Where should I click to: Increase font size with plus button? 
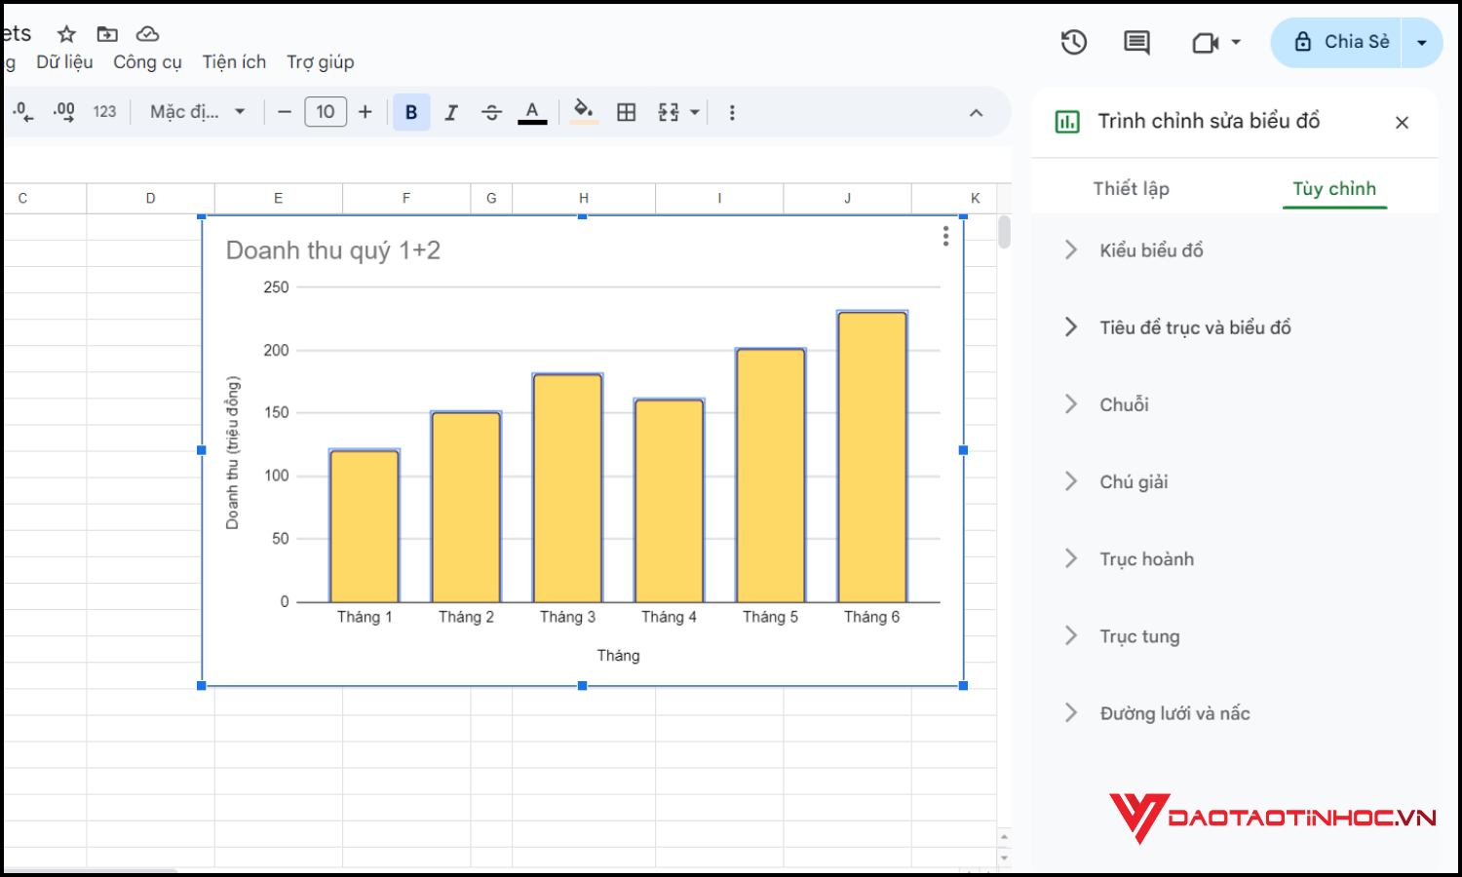pyautogui.click(x=365, y=112)
